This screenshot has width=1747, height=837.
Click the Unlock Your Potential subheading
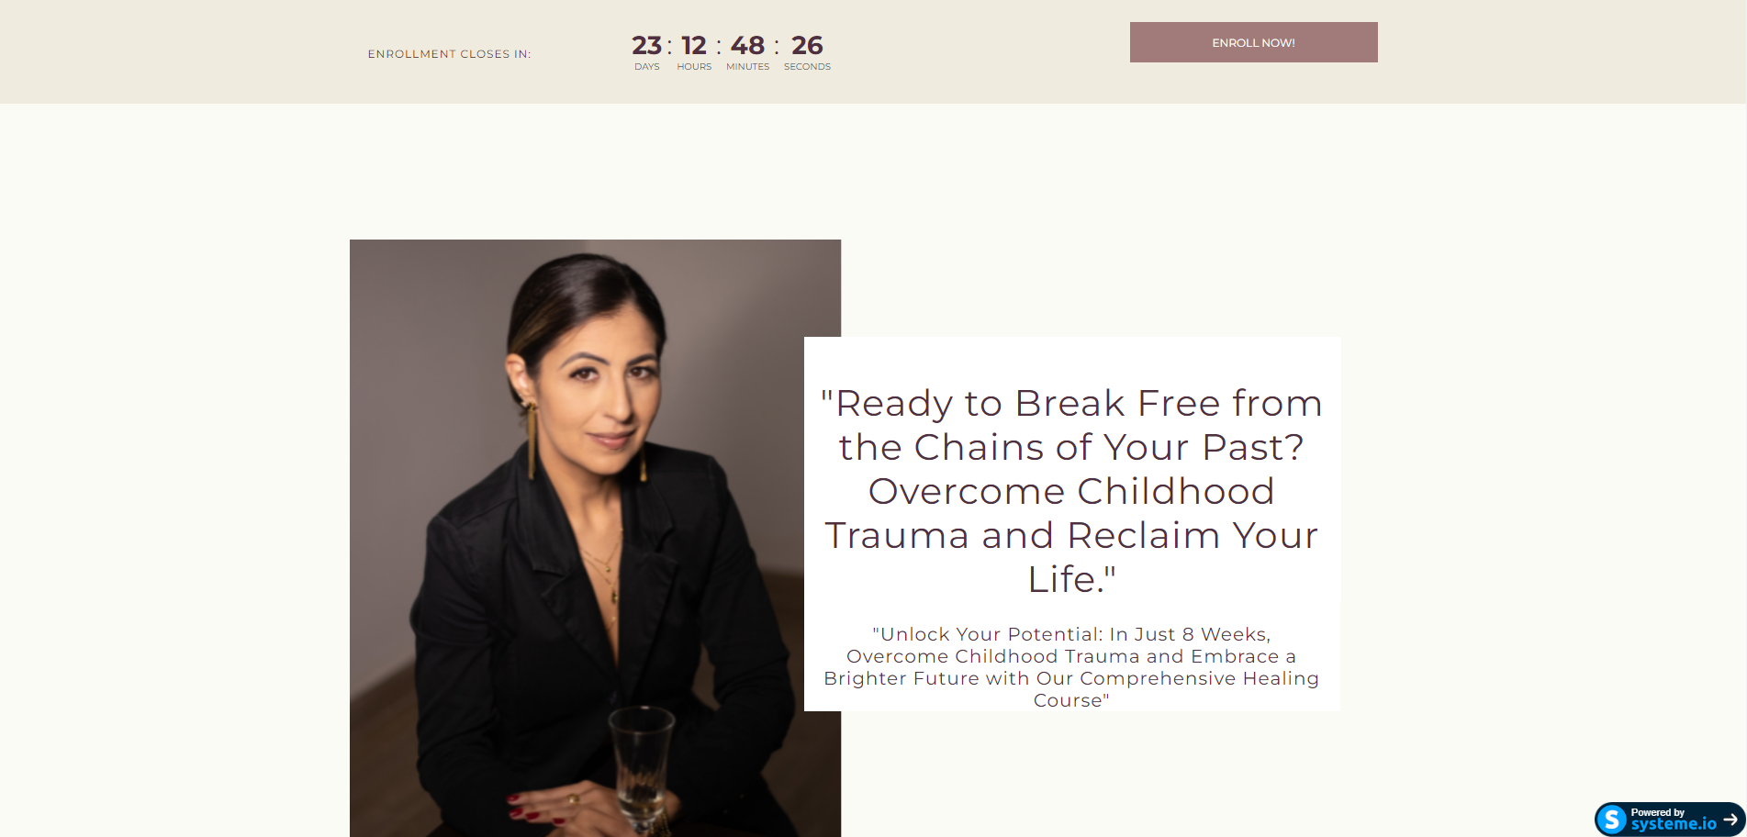click(x=1071, y=667)
